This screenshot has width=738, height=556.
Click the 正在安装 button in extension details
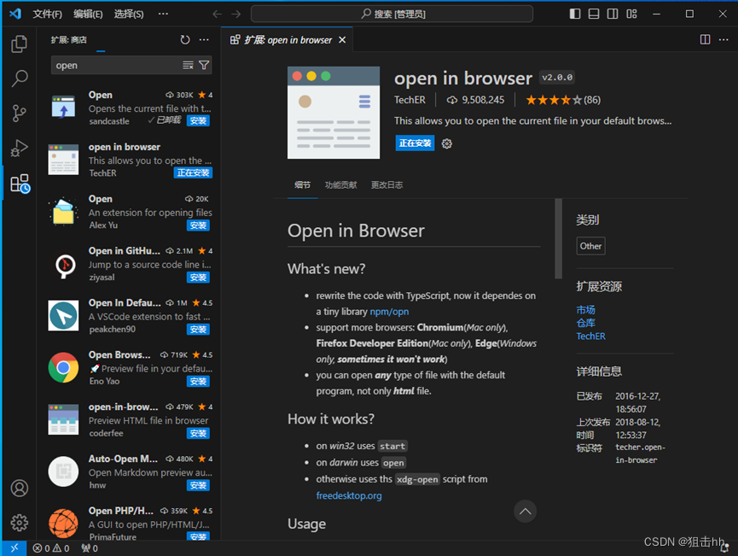click(415, 143)
